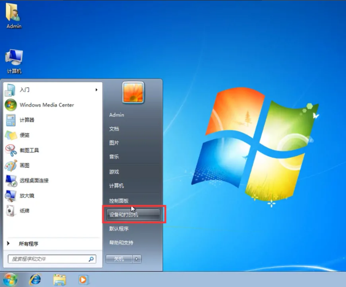Open the shutdown options arrow
This screenshot has width=346, height=287.
click(137, 259)
